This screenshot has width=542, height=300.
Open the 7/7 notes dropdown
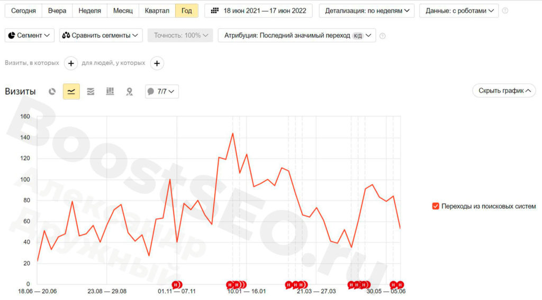(162, 91)
